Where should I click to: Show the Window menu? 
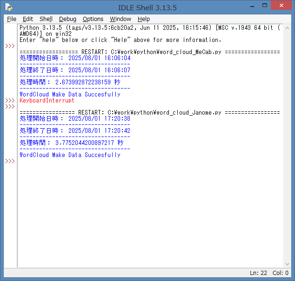[x=121, y=19]
